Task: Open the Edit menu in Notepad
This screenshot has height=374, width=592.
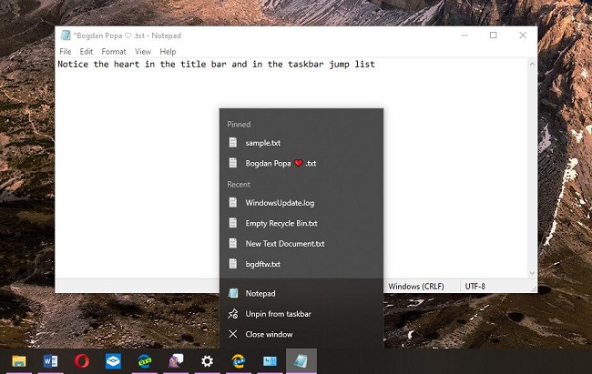Action: coord(87,51)
